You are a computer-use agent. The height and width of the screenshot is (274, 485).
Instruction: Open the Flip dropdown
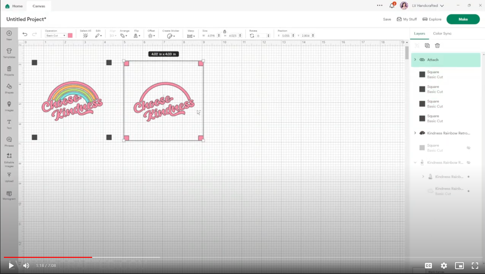tap(137, 36)
